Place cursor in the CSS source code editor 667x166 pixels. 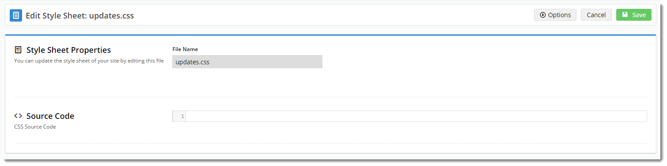click(x=416, y=116)
